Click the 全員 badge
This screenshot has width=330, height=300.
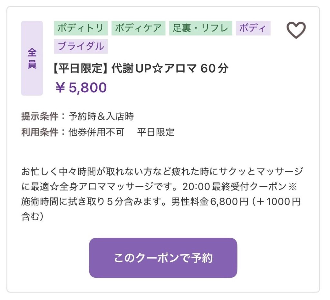pos(32,58)
